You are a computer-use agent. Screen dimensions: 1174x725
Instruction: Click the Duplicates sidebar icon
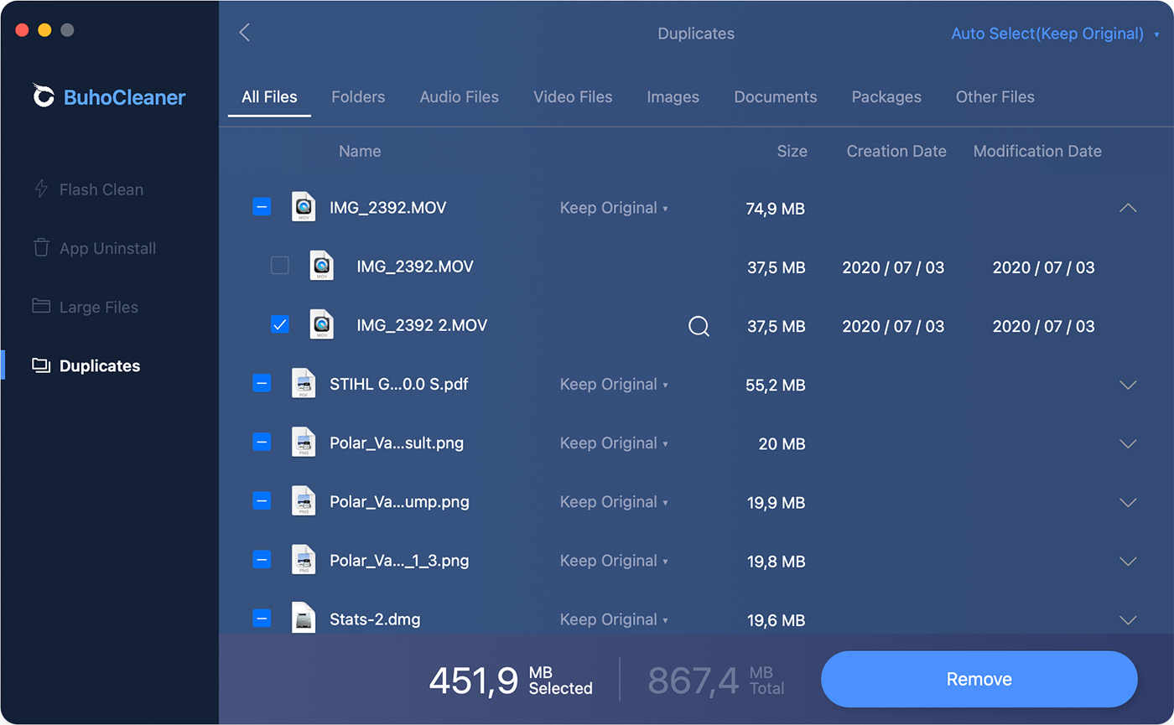point(41,365)
